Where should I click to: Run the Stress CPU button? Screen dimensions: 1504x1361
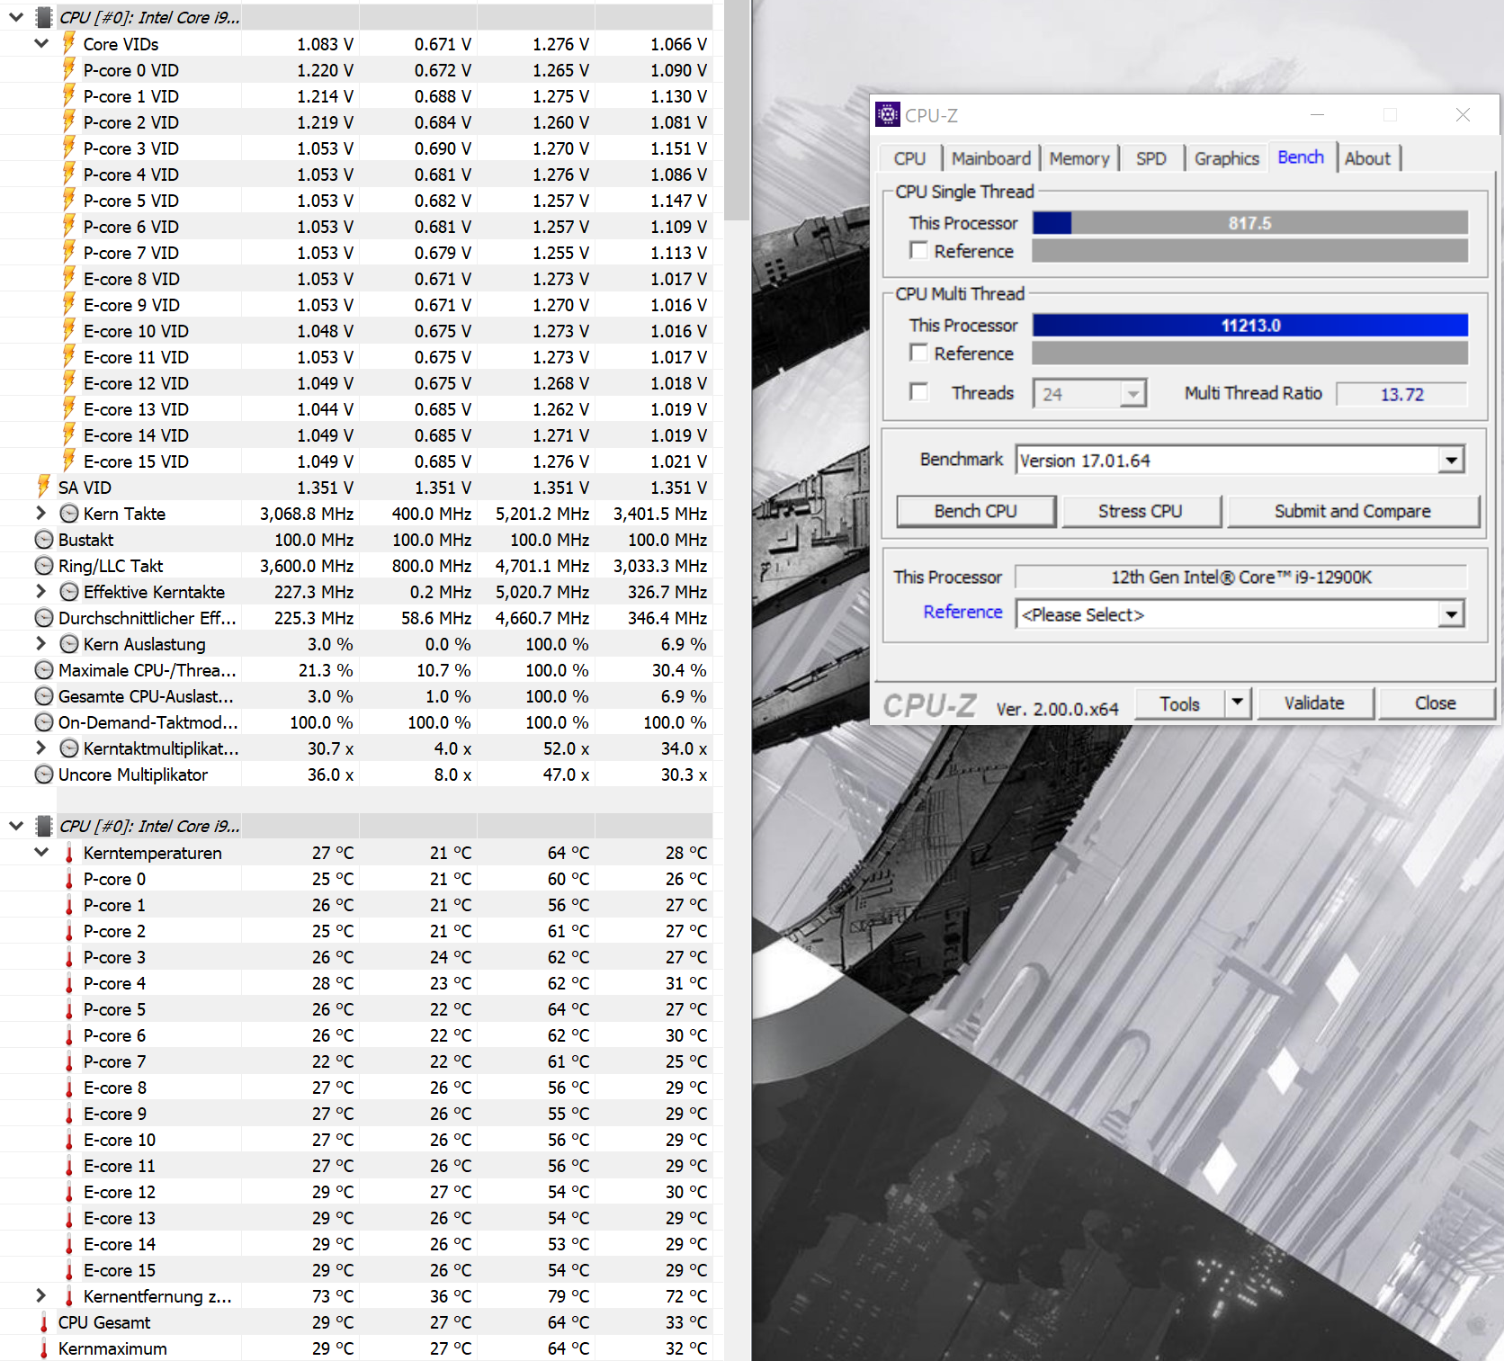click(1141, 511)
